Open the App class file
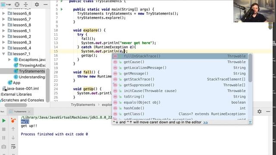The height and width of the screenshot is (155, 276). pyautogui.click(x=16, y=83)
